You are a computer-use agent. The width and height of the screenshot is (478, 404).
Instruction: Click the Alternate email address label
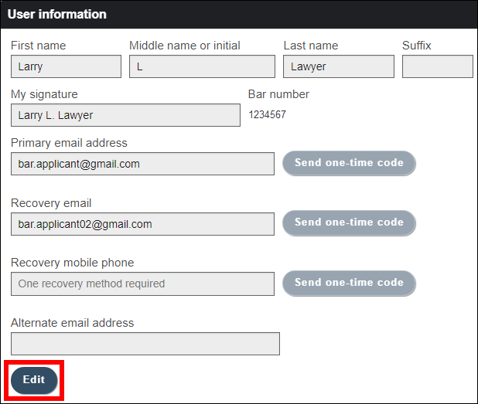[72, 323]
